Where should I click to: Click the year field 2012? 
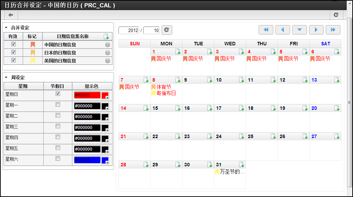129,30
